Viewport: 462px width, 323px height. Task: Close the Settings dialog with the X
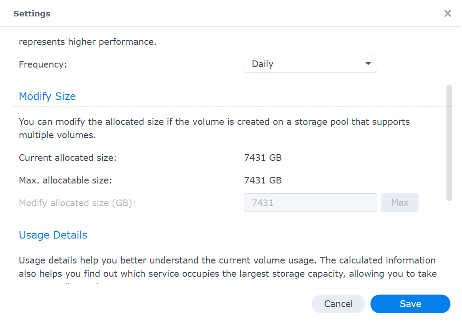[x=448, y=13]
